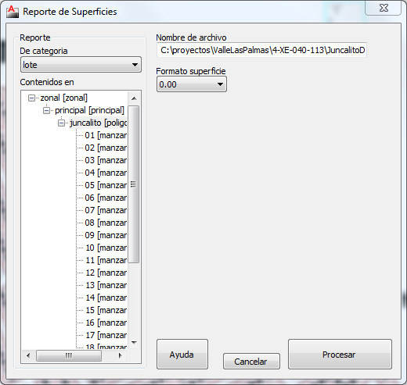Click the Procesar button
Viewport: 407px width, 385px height.
[340, 355]
